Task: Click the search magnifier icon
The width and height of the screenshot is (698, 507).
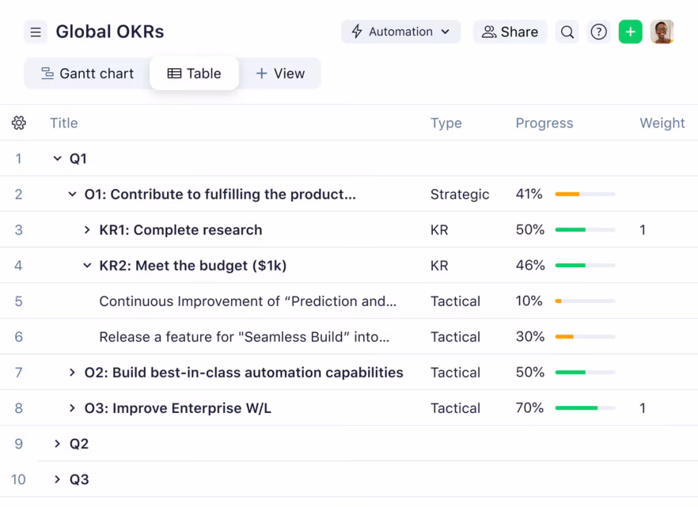Action: [x=567, y=32]
